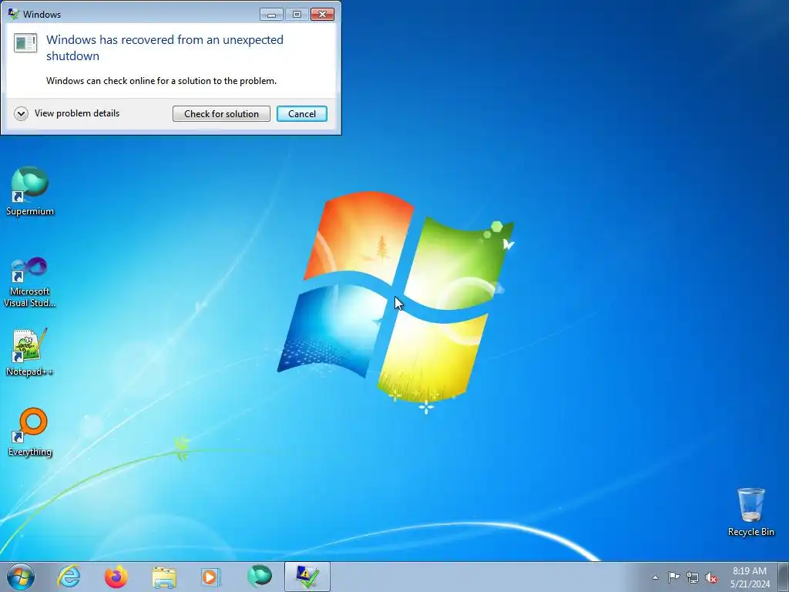This screenshot has height=592, width=789.
Task: Select the Everything search desktop icon
Action: click(30, 432)
